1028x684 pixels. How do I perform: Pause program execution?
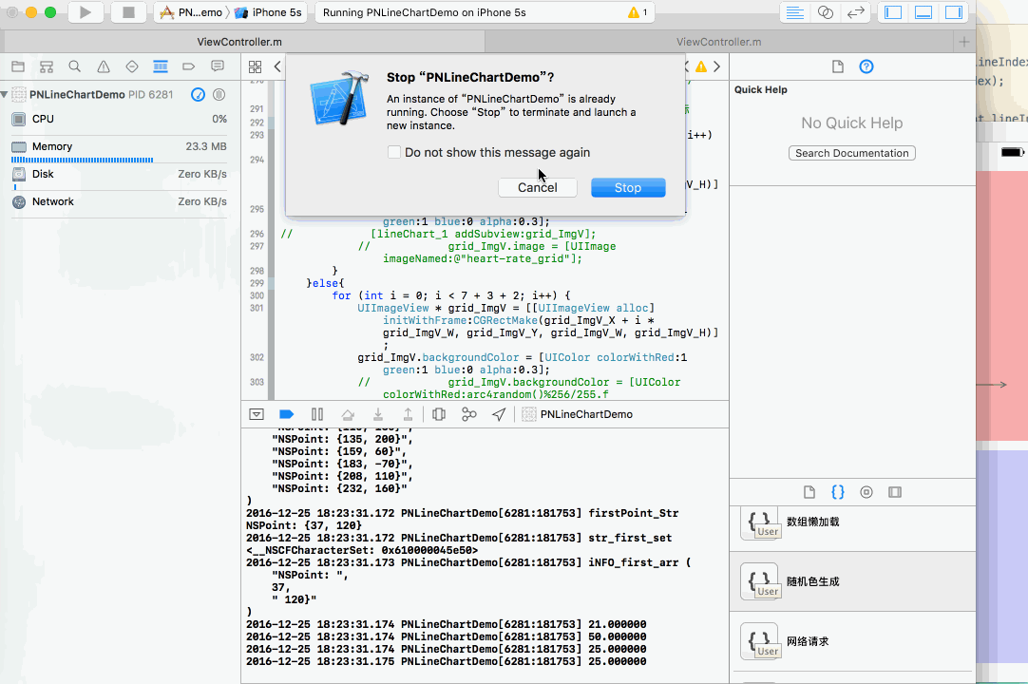coord(317,414)
